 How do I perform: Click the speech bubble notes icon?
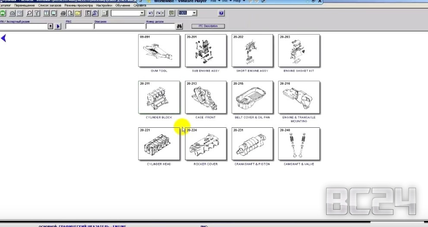click(x=172, y=13)
